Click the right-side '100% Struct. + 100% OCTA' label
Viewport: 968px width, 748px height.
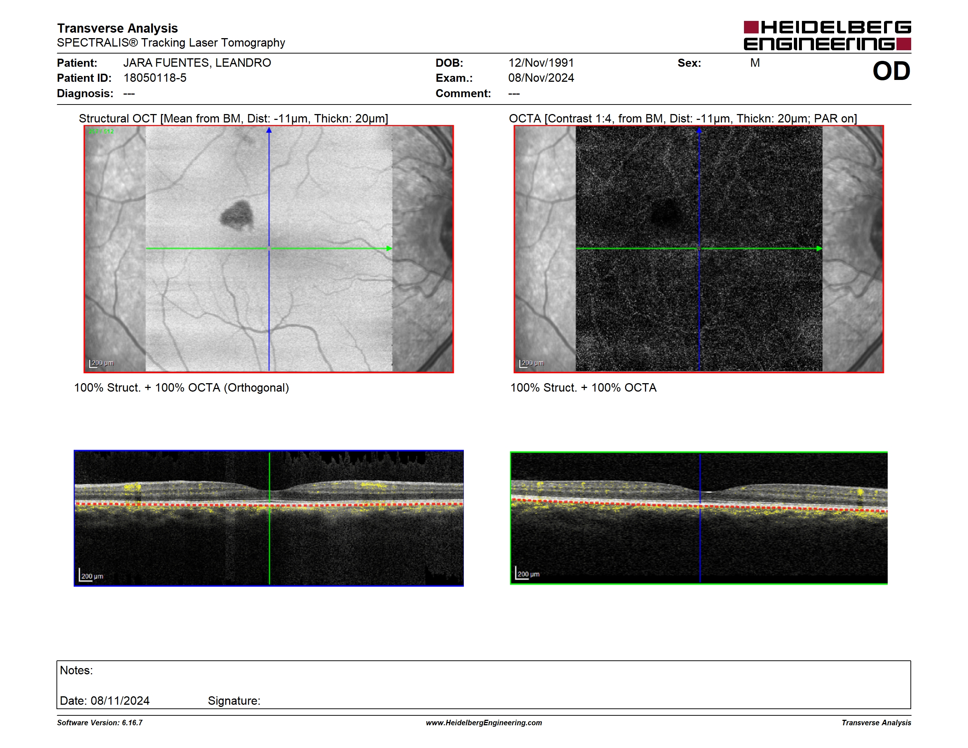[x=583, y=388]
